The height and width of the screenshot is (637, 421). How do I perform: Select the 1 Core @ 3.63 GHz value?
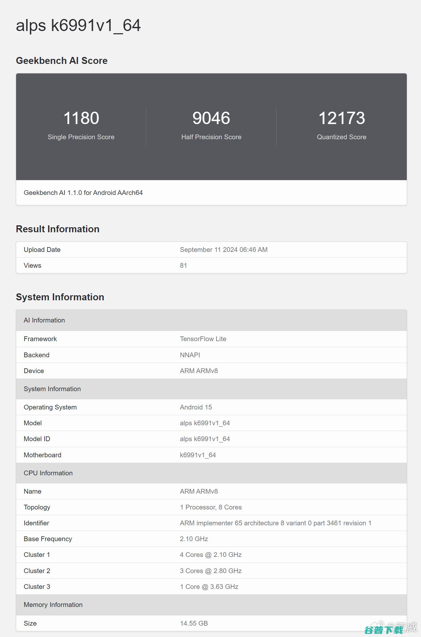209,587
